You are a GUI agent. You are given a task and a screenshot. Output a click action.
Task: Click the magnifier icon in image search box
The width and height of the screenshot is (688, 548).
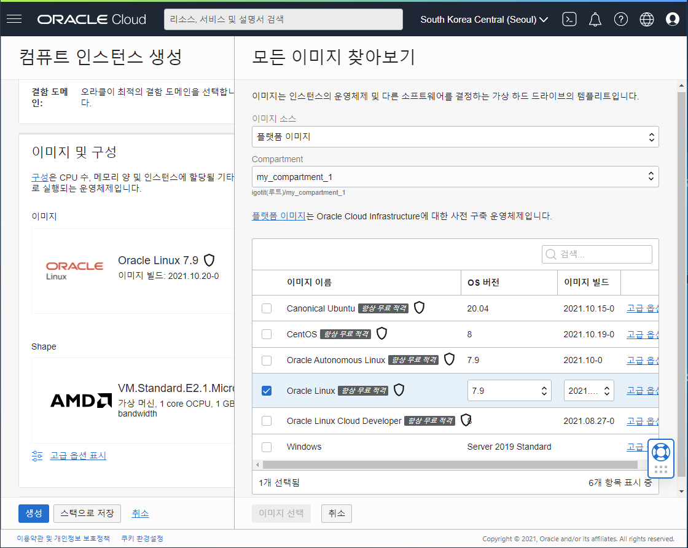click(x=550, y=254)
